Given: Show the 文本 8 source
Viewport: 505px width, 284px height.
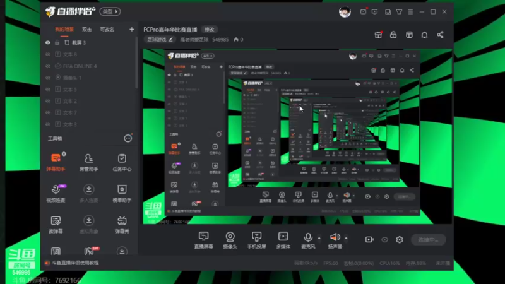Looking at the screenshot, I should tap(48, 54).
